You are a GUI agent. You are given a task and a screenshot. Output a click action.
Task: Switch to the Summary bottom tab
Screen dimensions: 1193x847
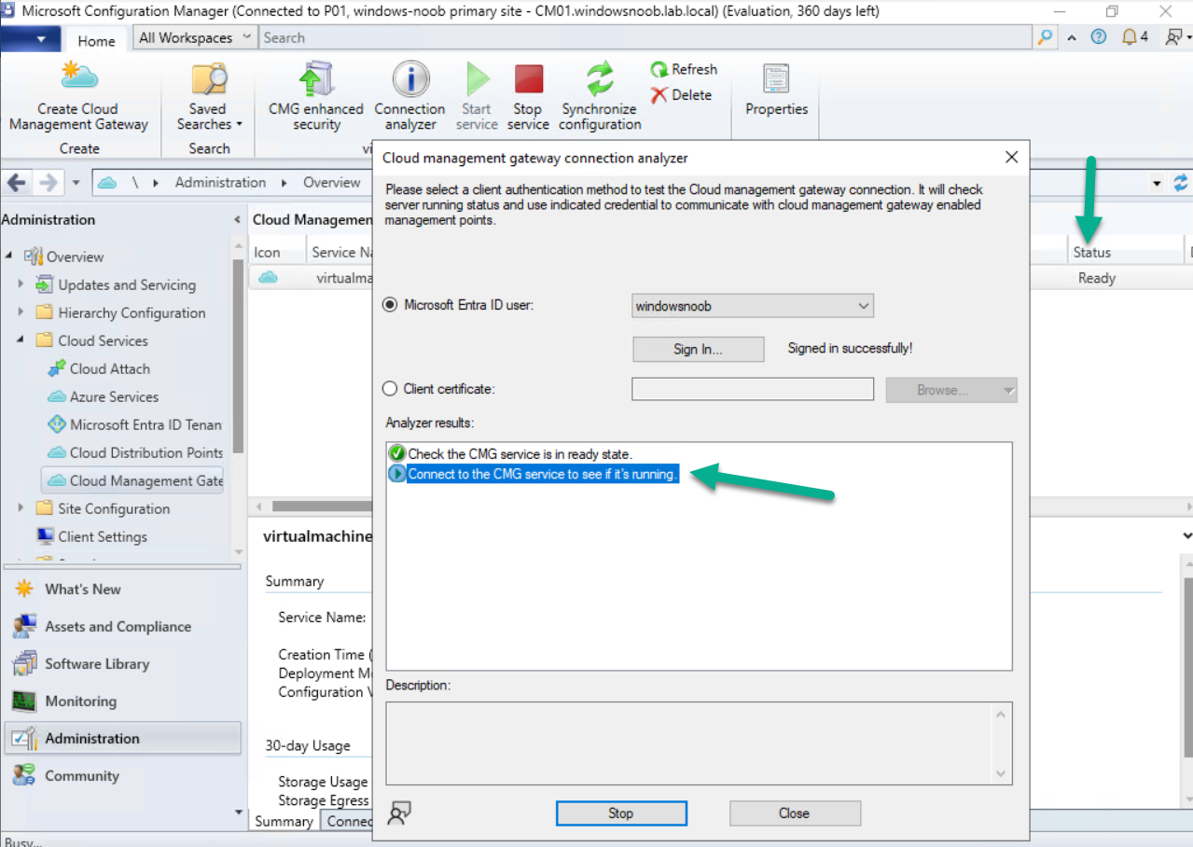[x=284, y=821]
